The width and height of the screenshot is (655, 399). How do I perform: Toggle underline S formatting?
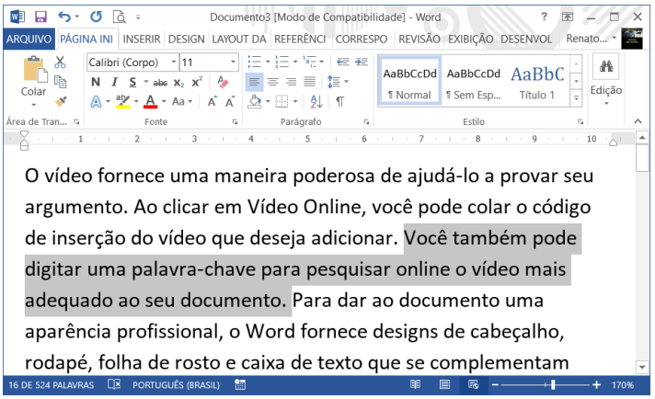[x=132, y=82]
